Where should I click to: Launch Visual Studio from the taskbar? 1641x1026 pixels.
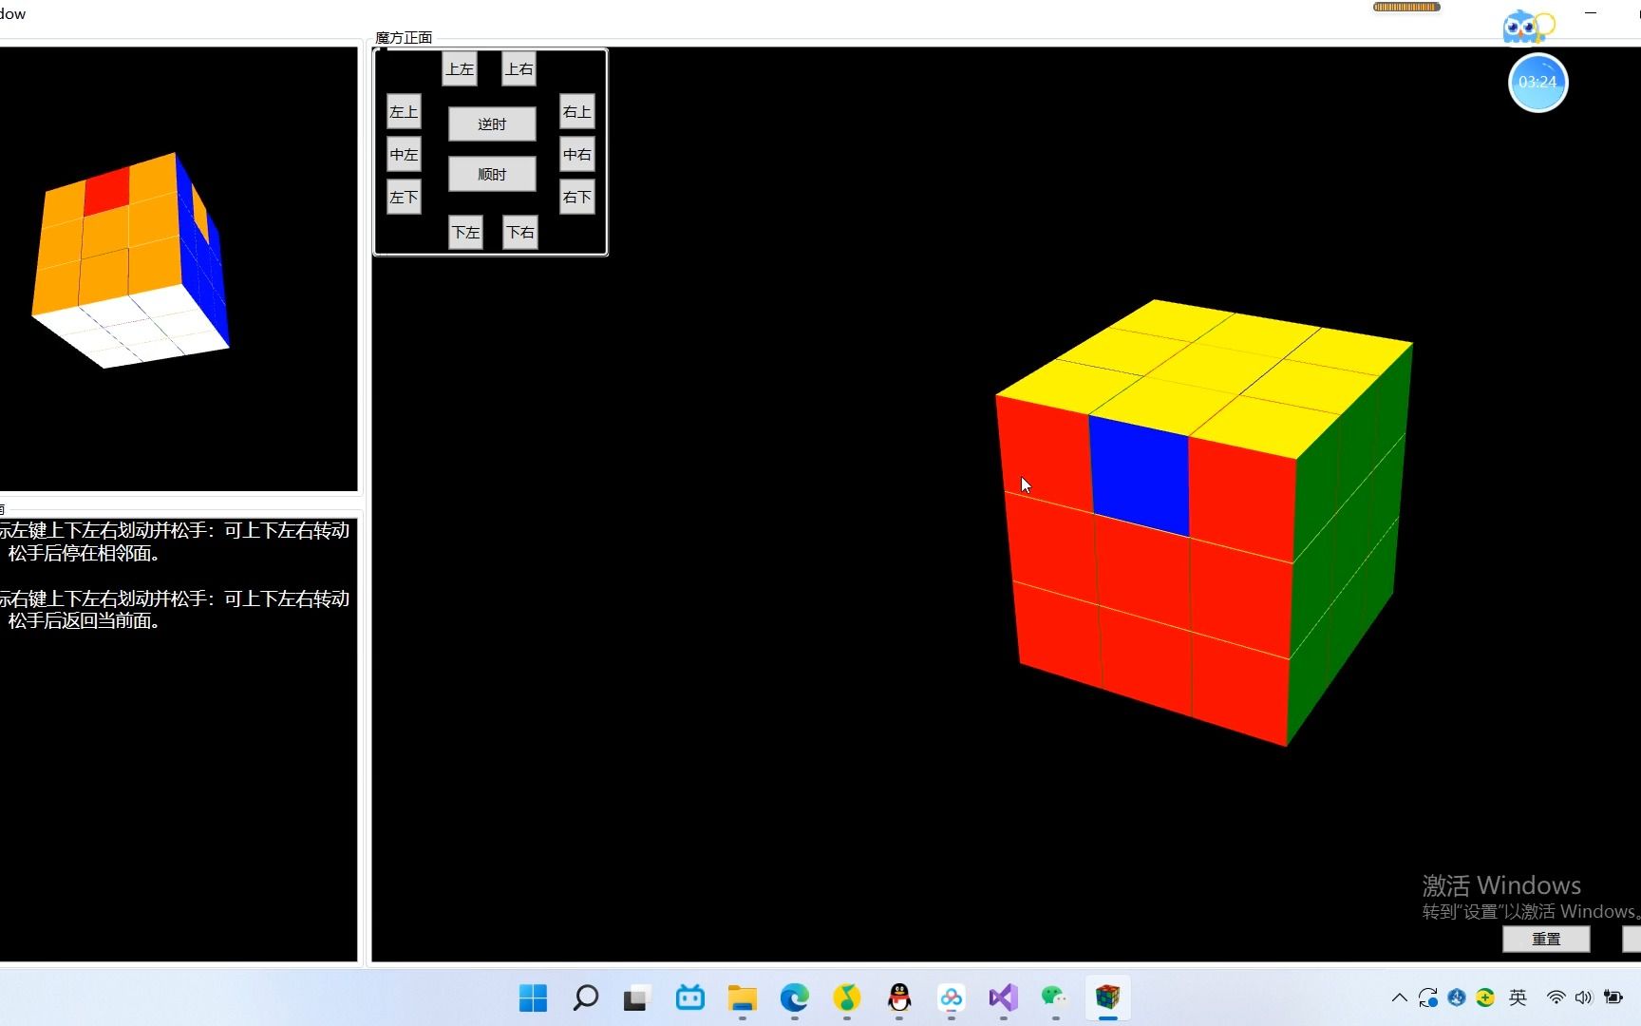pos(1003,998)
